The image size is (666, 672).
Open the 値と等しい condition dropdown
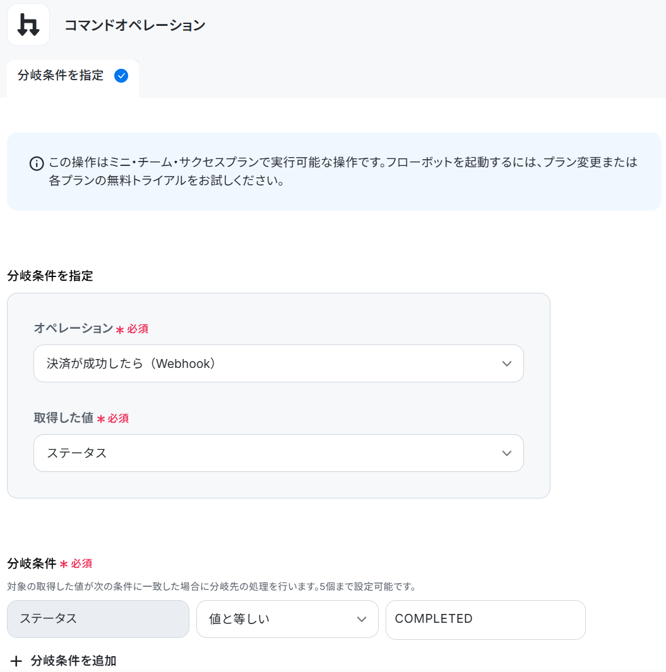287,619
